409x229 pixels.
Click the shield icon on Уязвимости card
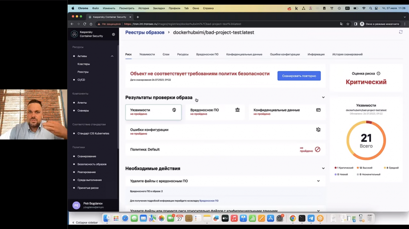coord(174,110)
